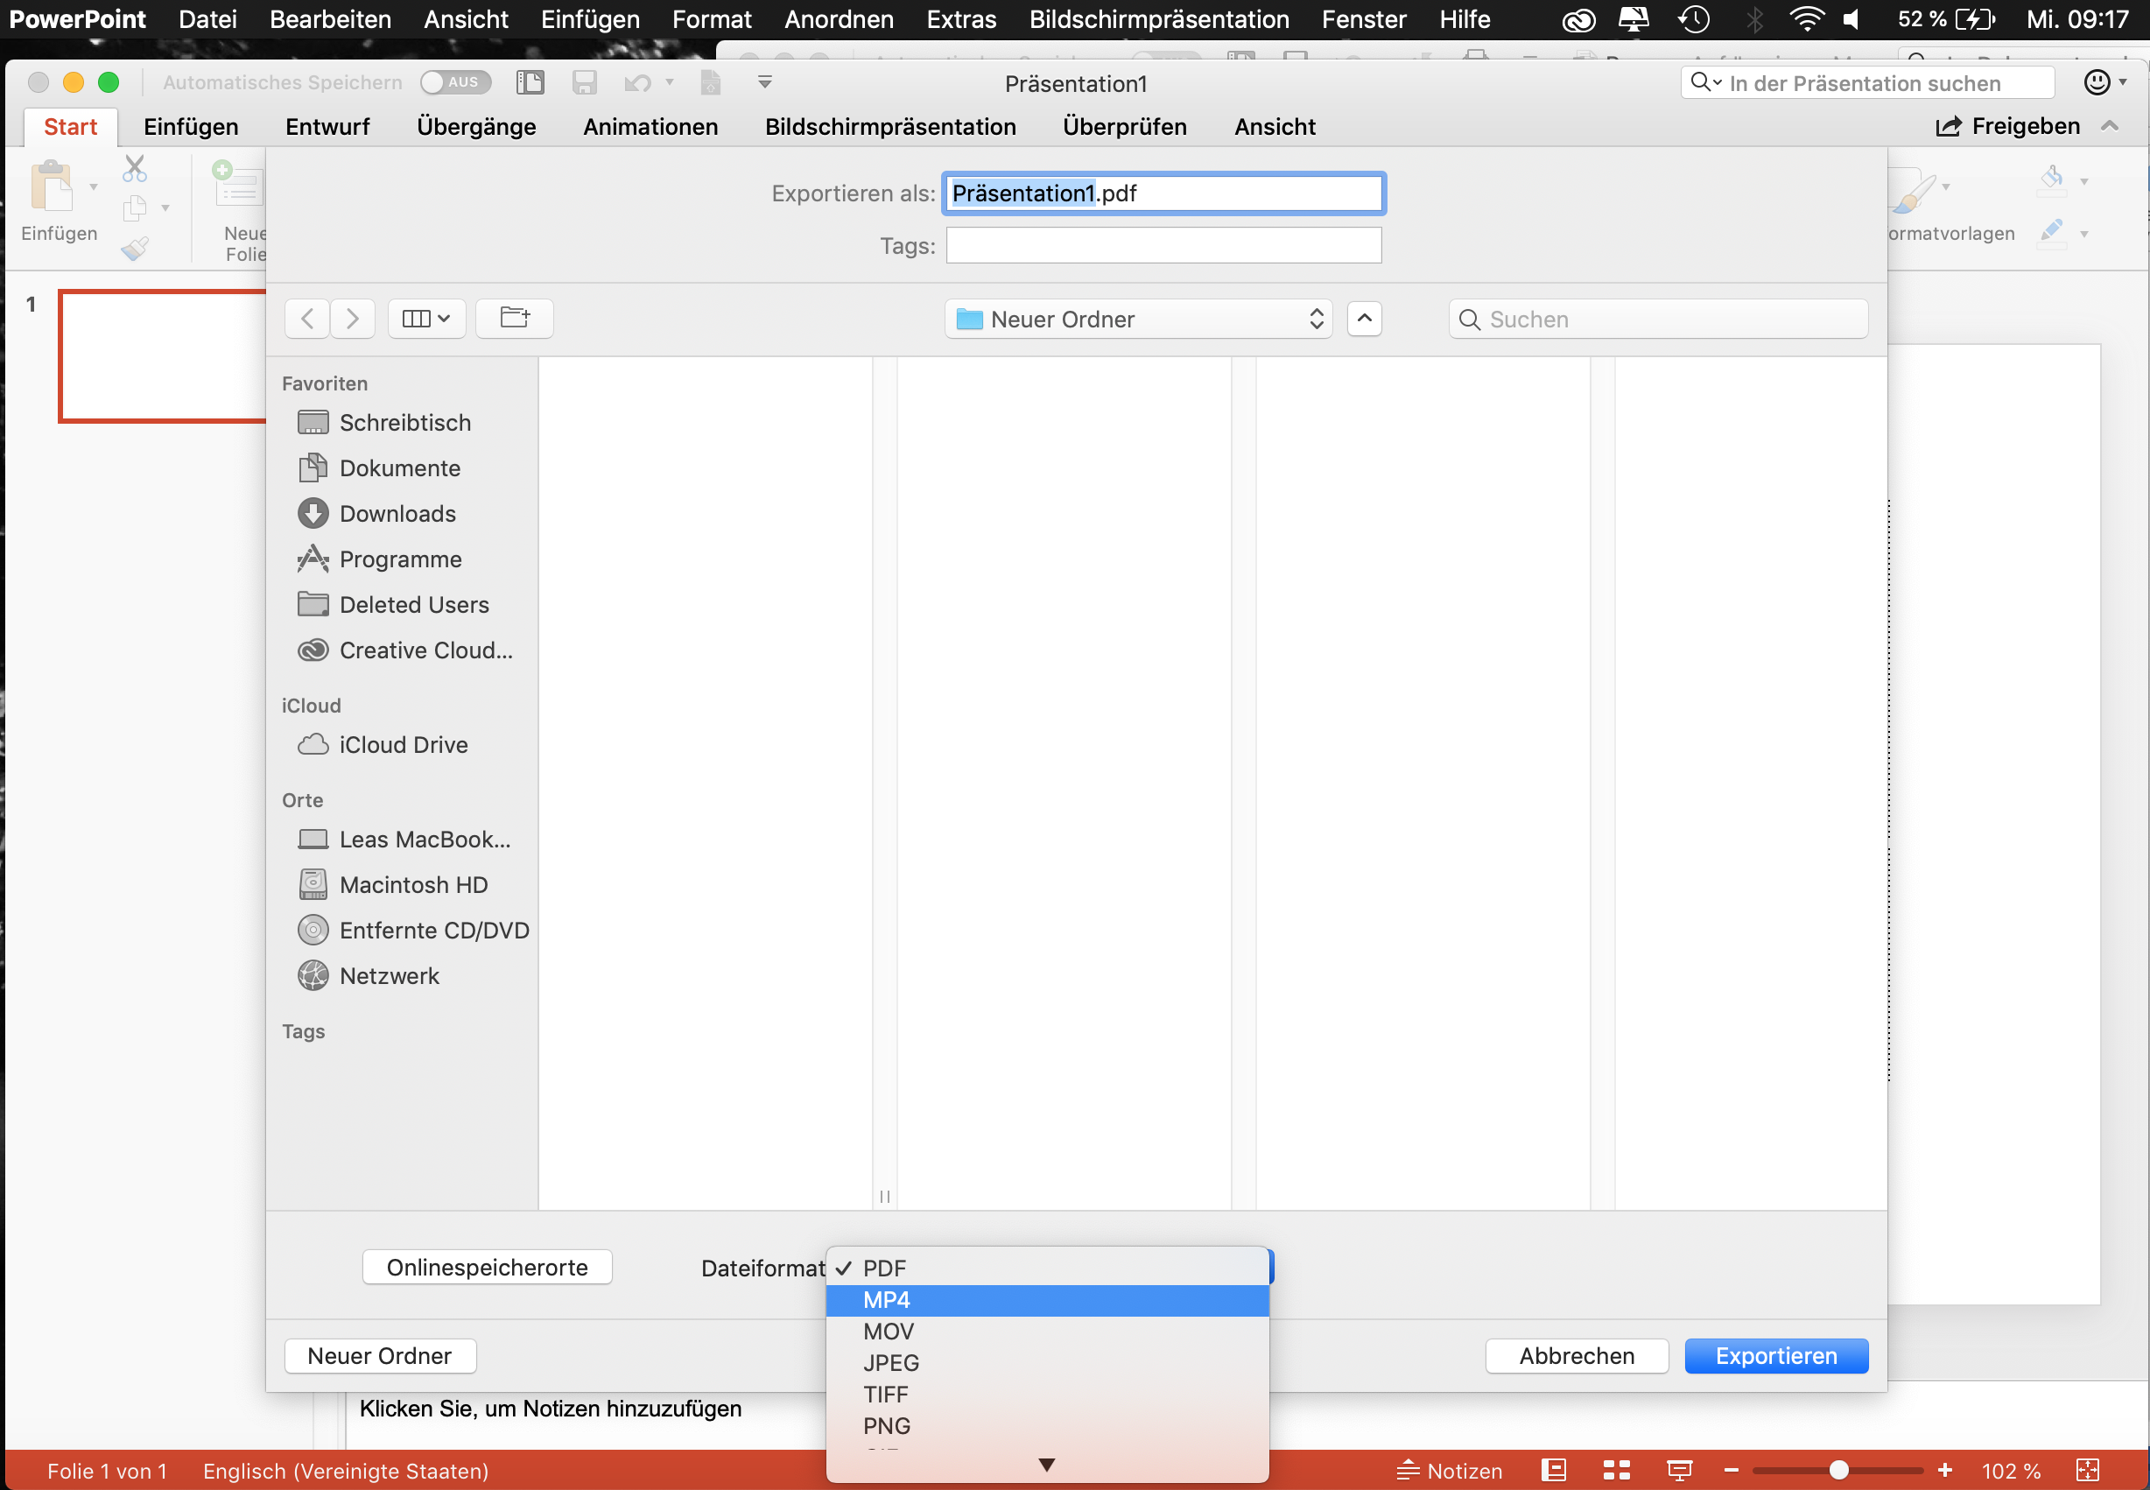The image size is (2150, 1490).
Task: Click the Exportieren button
Action: 1776,1357
